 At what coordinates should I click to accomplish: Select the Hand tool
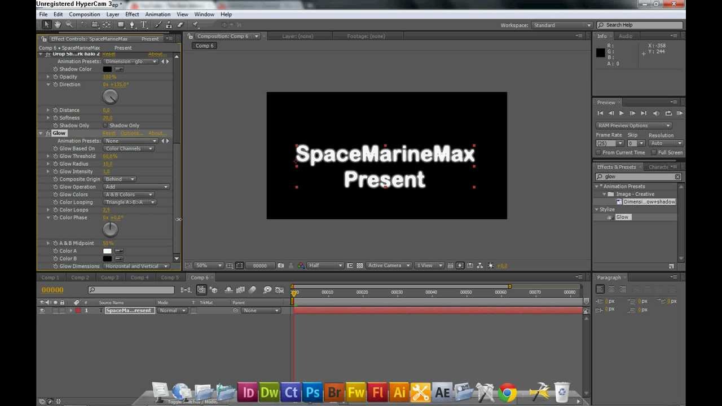(58, 25)
